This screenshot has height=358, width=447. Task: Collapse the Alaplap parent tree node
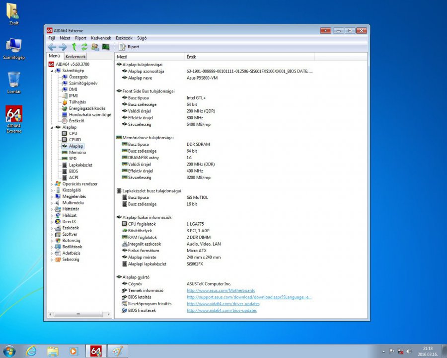[52, 127]
